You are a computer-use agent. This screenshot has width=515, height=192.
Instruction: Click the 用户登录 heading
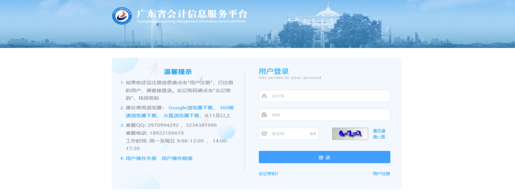point(274,71)
